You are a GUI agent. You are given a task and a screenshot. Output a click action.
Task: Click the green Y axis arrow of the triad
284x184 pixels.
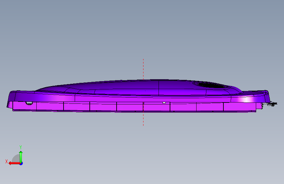click(21, 156)
